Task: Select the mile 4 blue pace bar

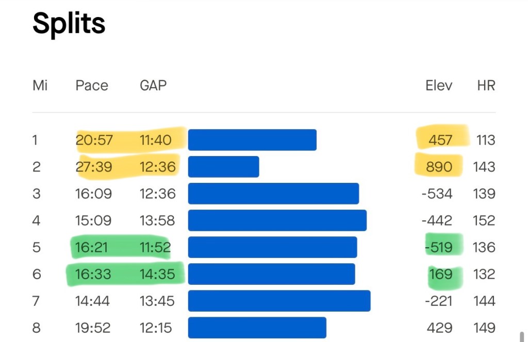Action: [x=277, y=220]
